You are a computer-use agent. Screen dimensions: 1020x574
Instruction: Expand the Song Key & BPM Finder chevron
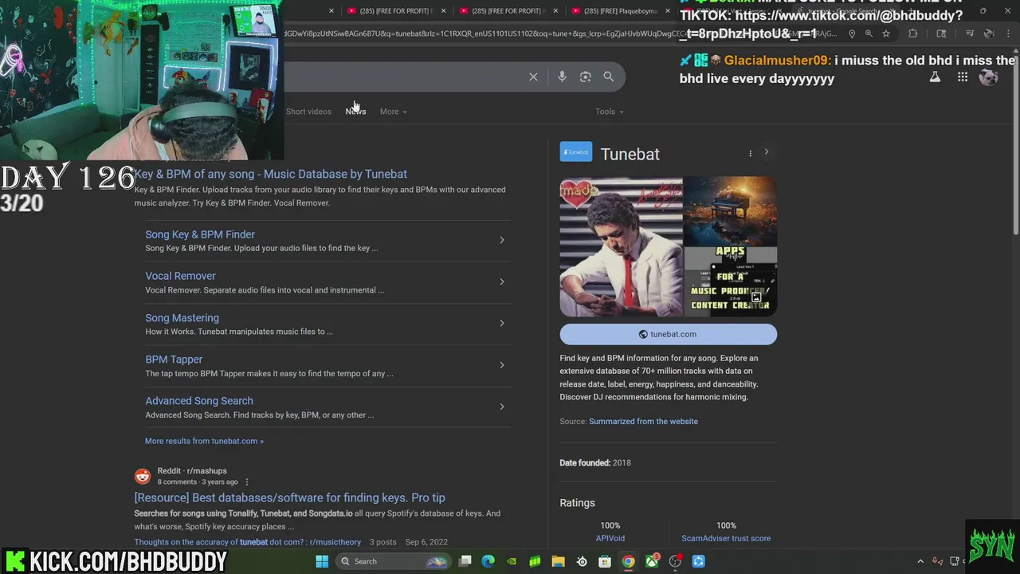(501, 240)
